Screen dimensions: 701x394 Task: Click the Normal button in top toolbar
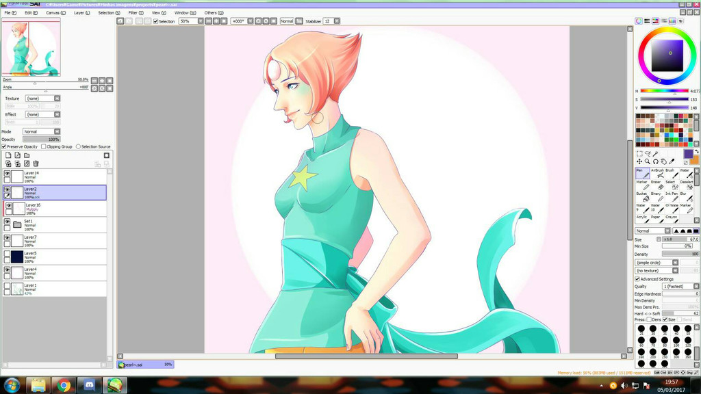(x=287, y=21)
